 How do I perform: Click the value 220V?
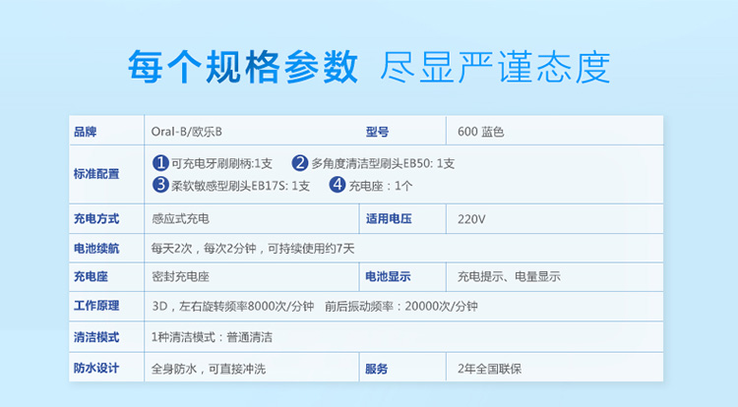tap(471, 219)
